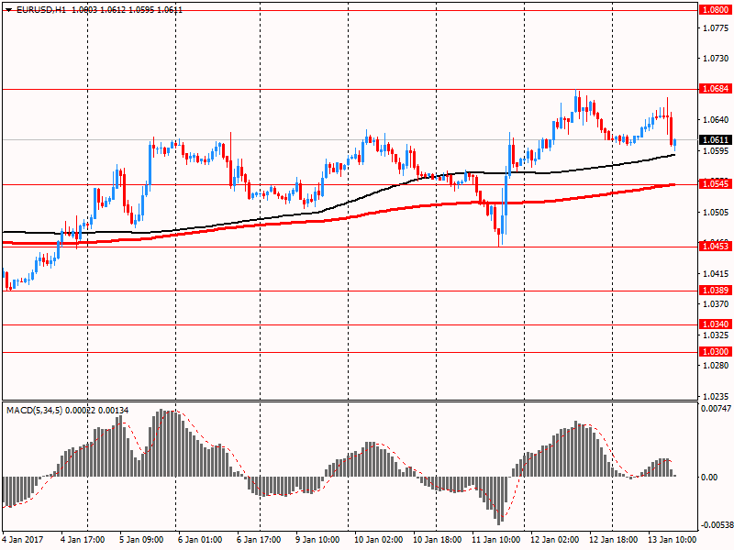Select the 1.0545 red price label

click(x=714, y=184)
